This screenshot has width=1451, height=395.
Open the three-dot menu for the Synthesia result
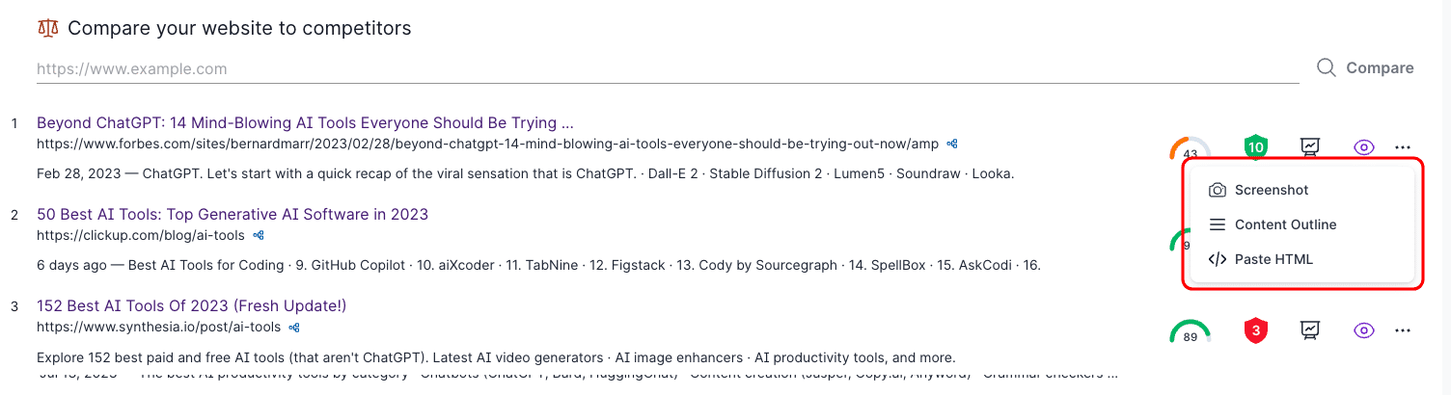(1403, 330)
